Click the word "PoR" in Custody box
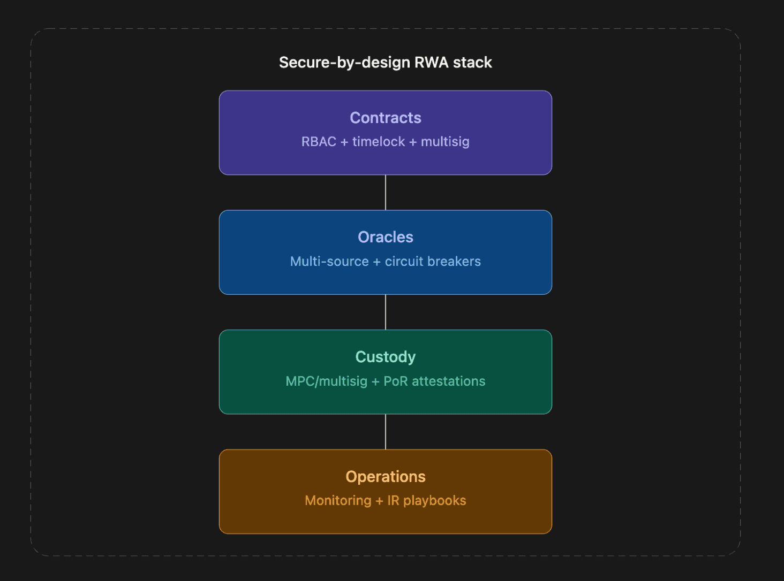Viewport: 784px width, 581px height. pyautogui.click(x=396, y=381)
